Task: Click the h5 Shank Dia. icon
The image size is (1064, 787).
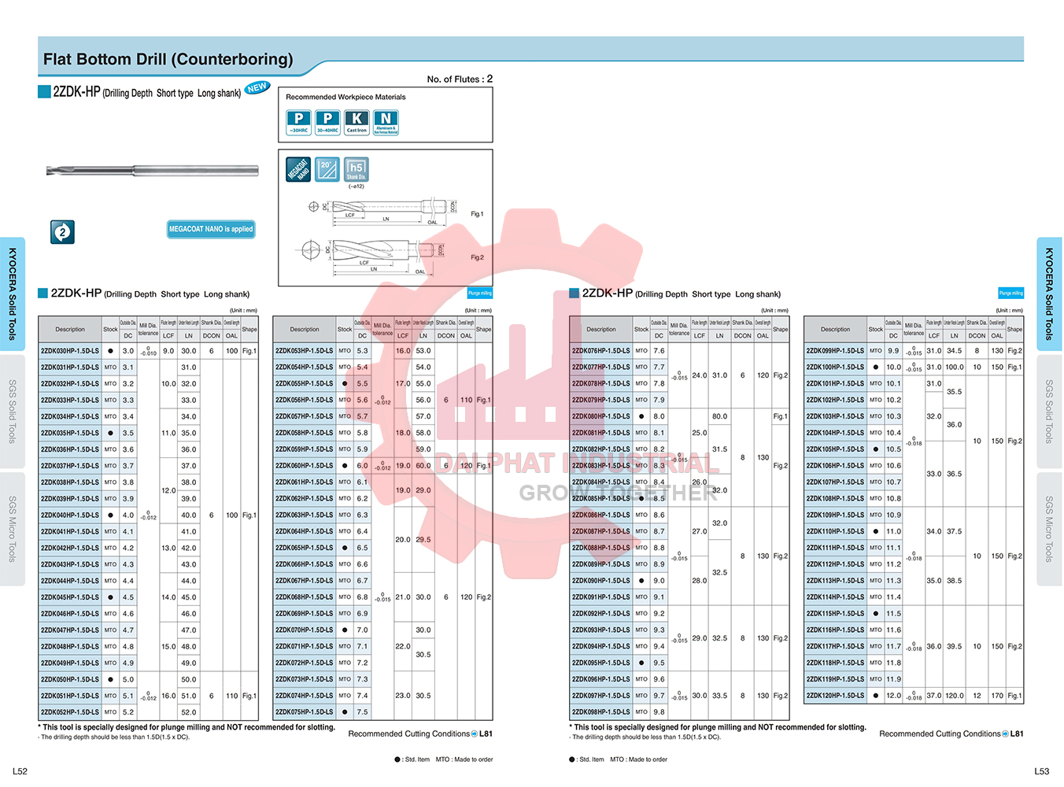Action: click(x=357, y=169)
